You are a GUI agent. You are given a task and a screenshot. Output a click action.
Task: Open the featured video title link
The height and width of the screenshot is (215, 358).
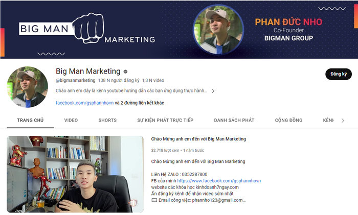[x=198, y=139]
